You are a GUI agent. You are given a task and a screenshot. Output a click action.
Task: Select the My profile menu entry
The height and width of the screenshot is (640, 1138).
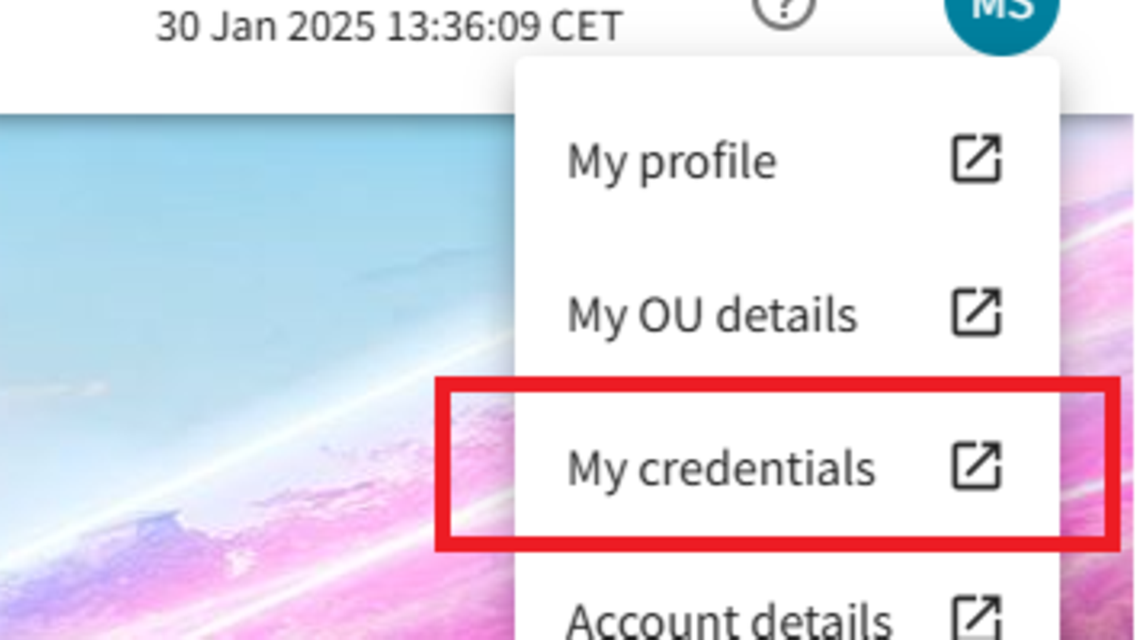tap(672, 161)
